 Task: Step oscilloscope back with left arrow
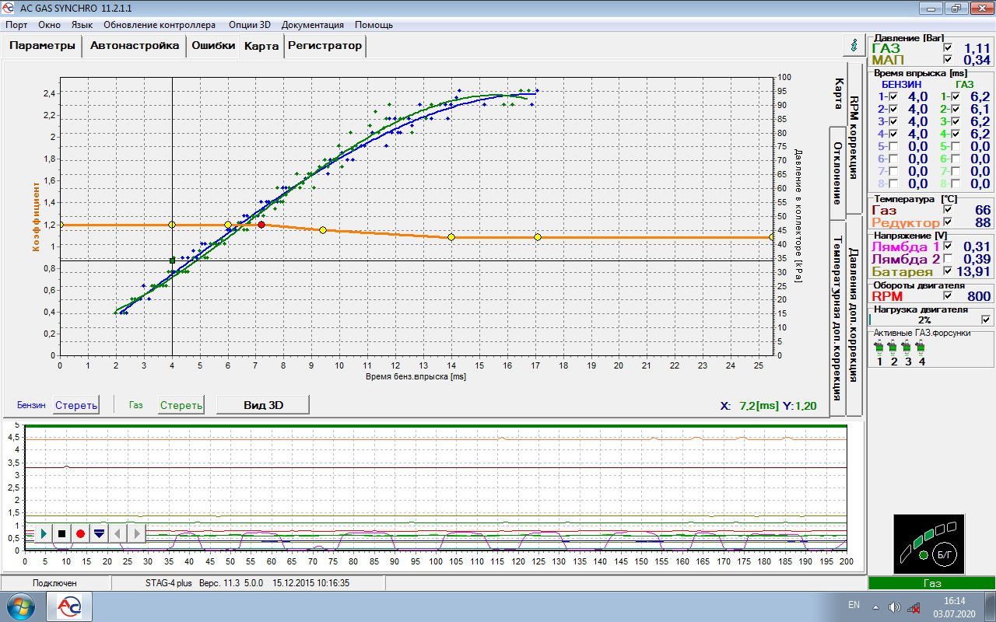117,533
